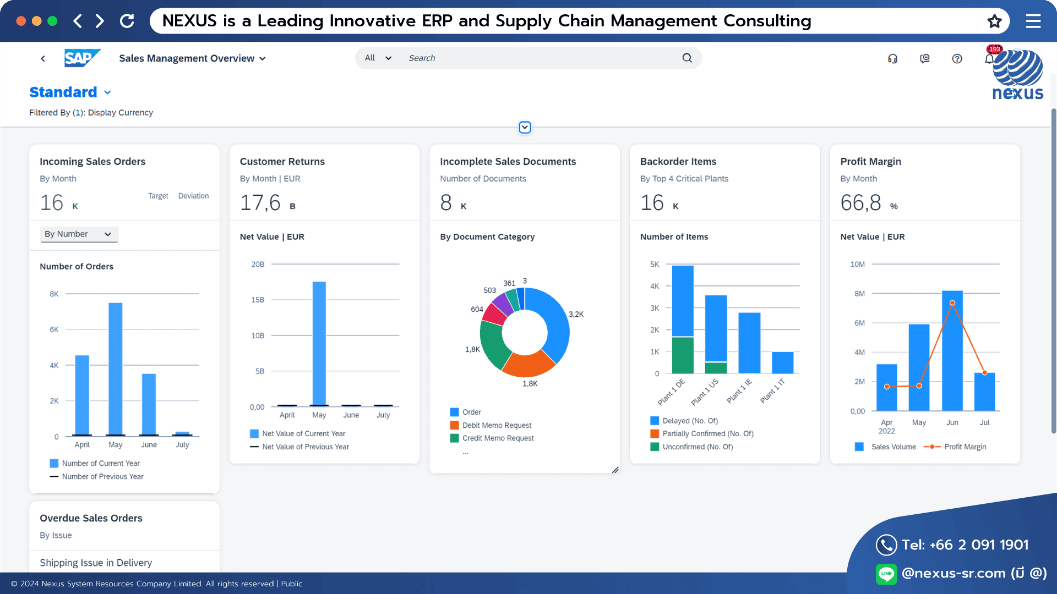Go back using SAP back chevron

click(x=43, y=58)
